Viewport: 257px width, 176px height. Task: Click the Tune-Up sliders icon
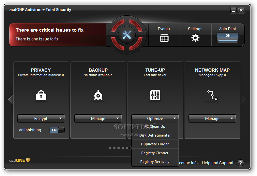155,95
